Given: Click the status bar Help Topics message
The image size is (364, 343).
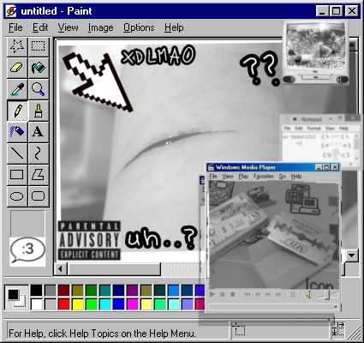Looking at the screenshot, I should pyautogui.click(x=102, y=334).
